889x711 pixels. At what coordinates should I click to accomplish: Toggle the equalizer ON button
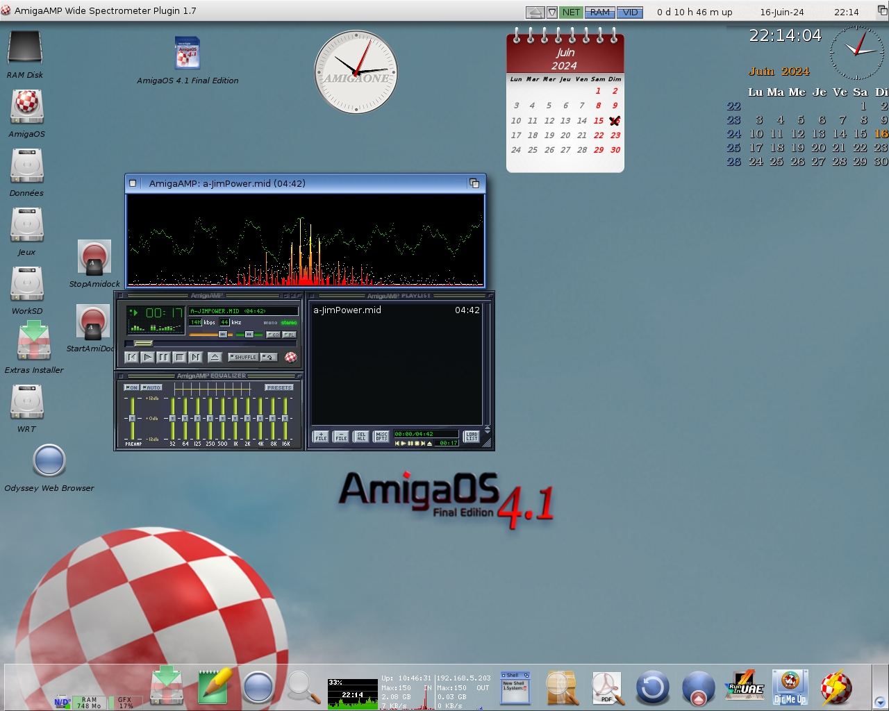point(131,387)
